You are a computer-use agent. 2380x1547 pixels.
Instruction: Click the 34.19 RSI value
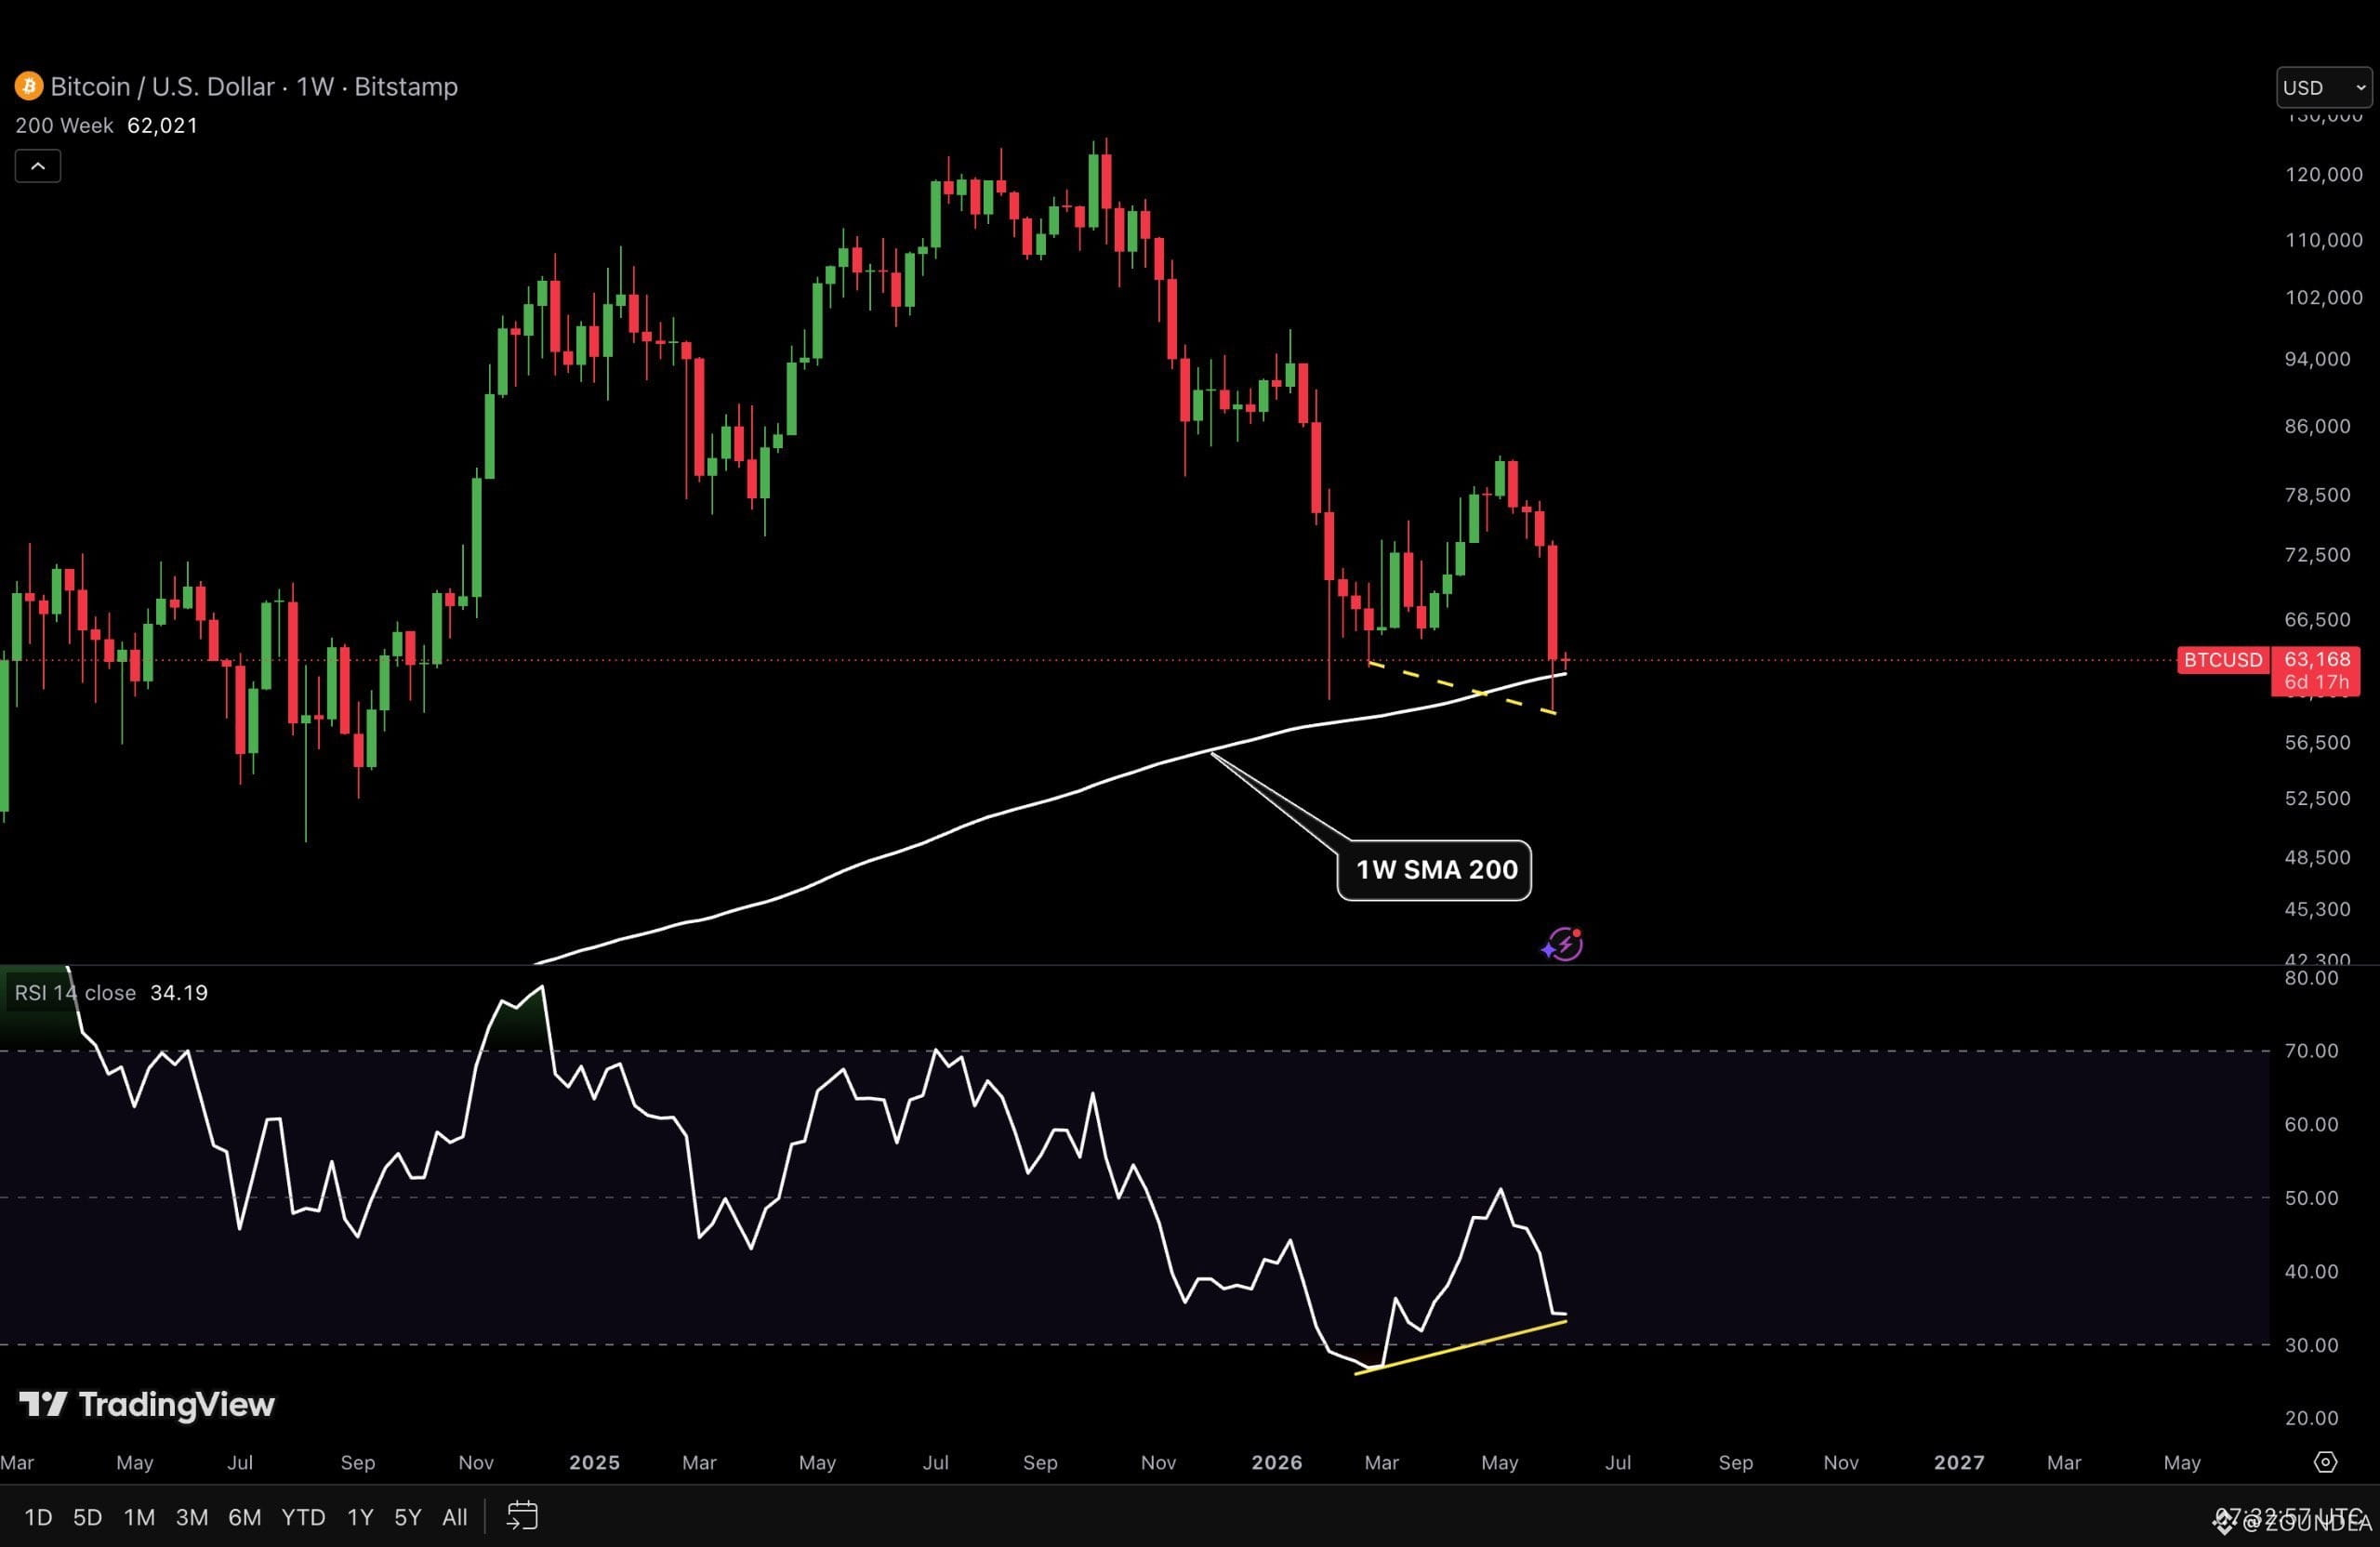pyautogui.click(x=179, y=993)
